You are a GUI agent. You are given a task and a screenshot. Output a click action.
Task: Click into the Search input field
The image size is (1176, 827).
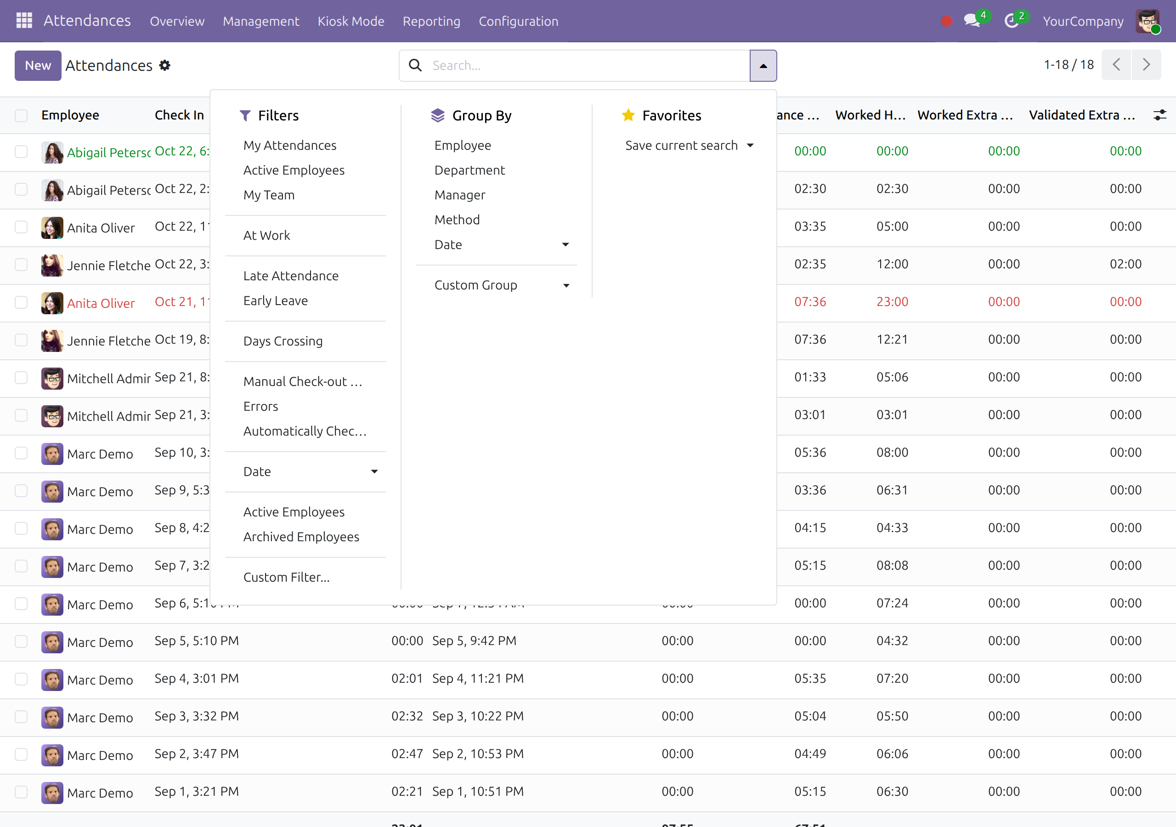pos(589,66)
